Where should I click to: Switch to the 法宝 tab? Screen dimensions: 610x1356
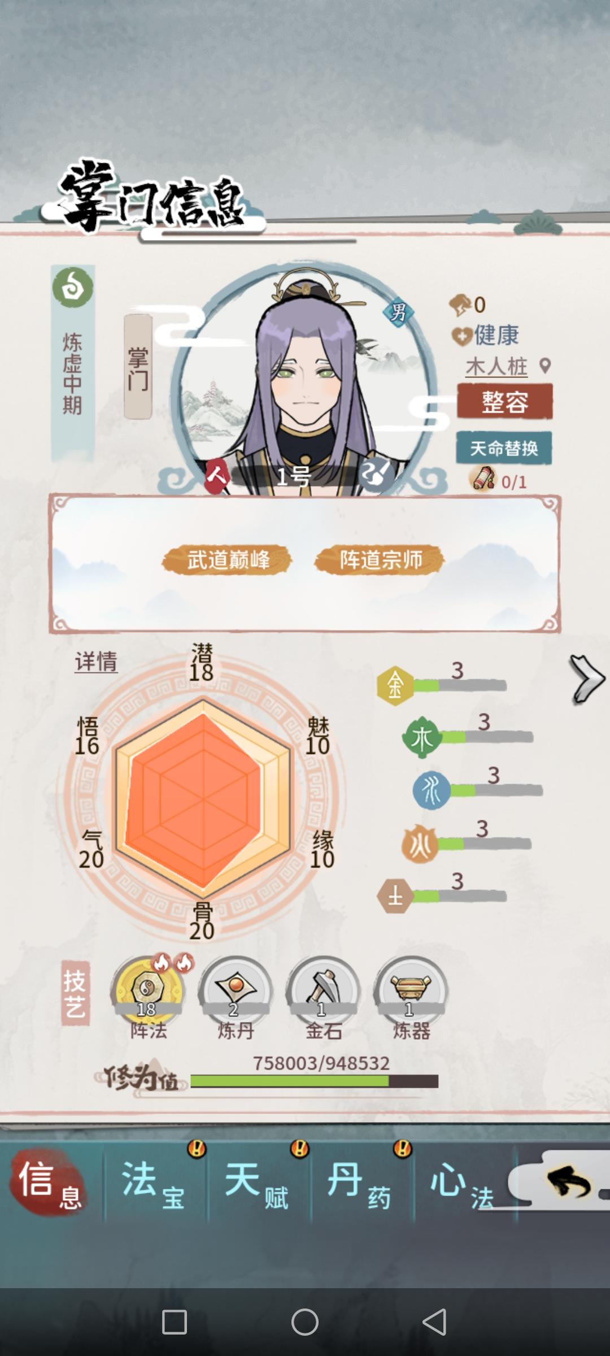click(x=155, y=1182)
